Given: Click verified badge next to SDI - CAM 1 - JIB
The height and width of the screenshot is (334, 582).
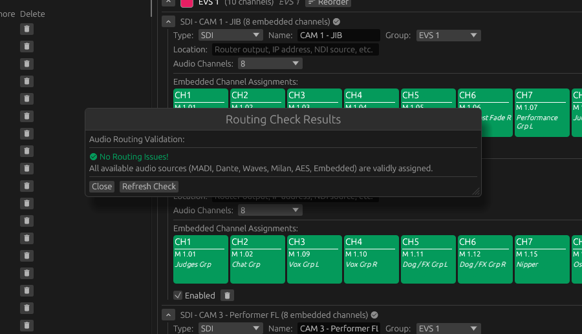Looking at the screenshot, I should [x=337, y=22].
